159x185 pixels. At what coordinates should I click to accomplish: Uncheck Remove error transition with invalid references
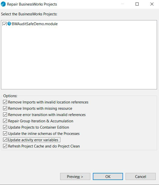(x=5, y=115)
